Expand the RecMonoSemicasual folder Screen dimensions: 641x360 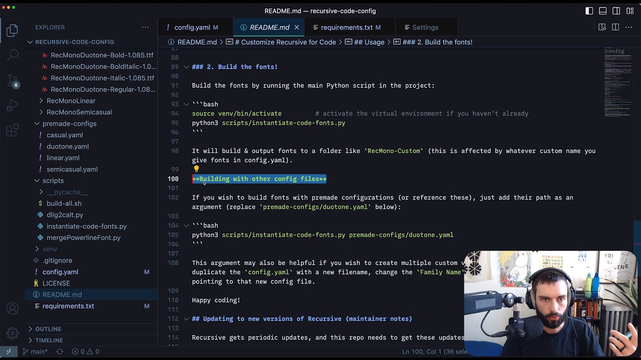79,112
